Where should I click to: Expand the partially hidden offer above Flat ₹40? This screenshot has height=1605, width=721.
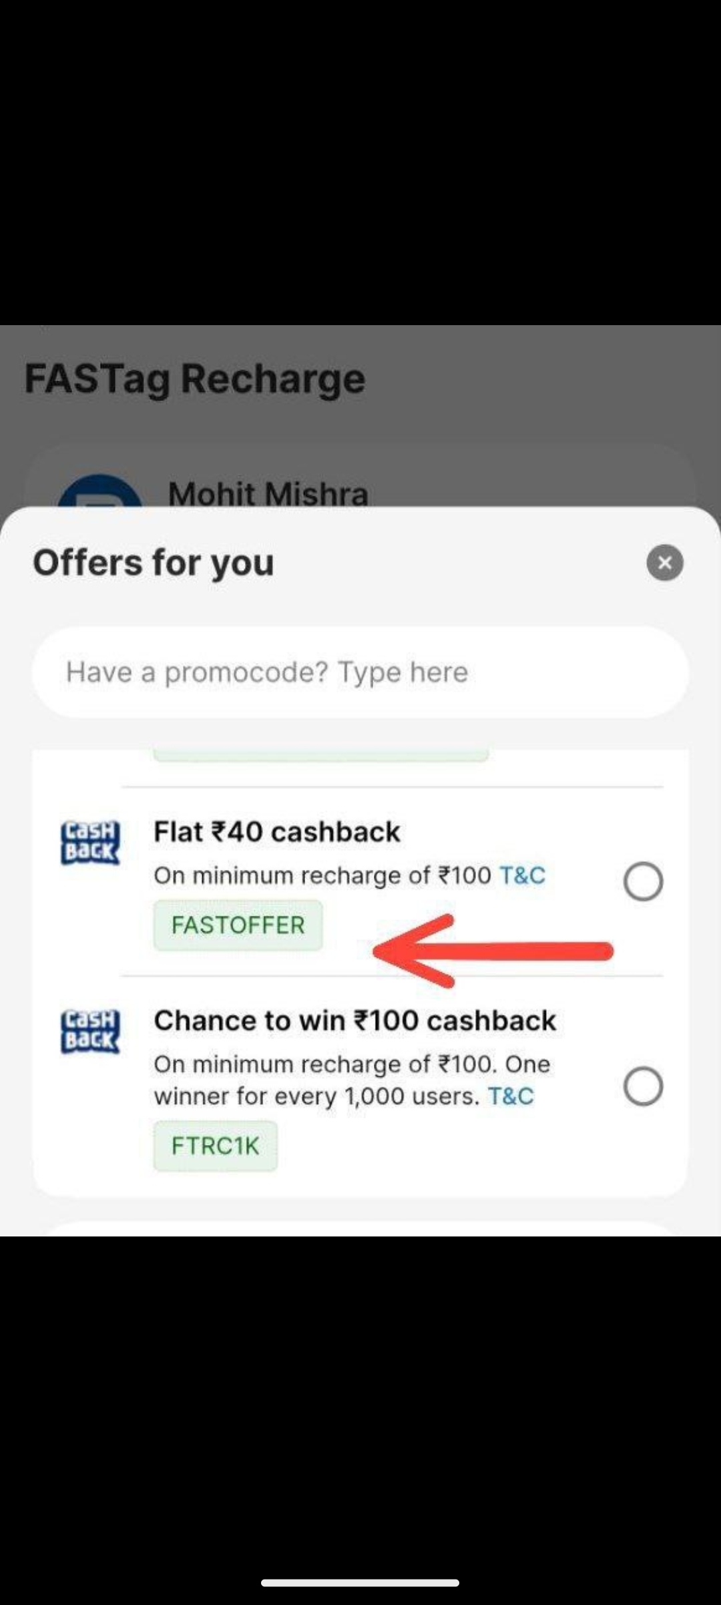coord(320,754)
